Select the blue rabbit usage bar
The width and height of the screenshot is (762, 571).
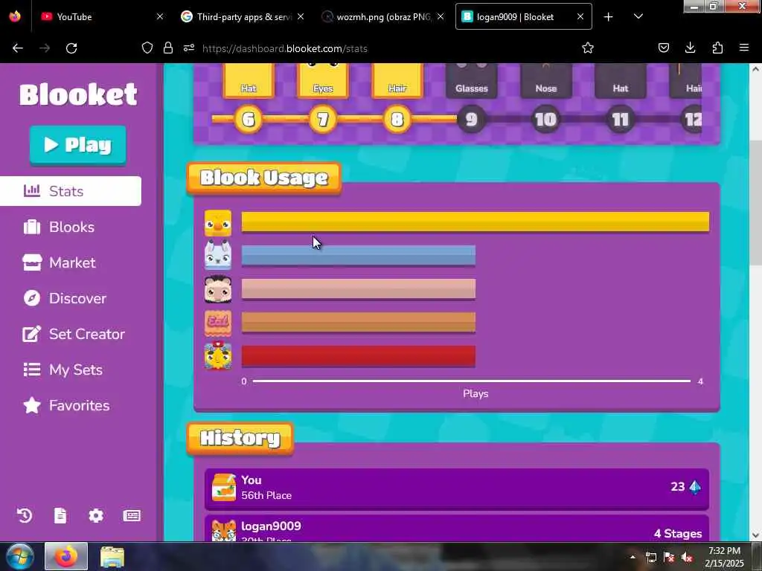(x=358, y=256)
